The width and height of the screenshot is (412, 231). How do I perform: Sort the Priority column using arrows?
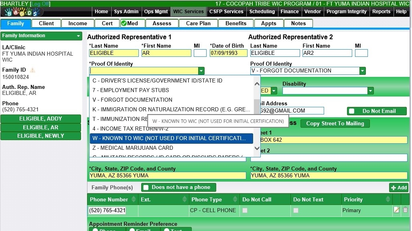click(388, 199)
